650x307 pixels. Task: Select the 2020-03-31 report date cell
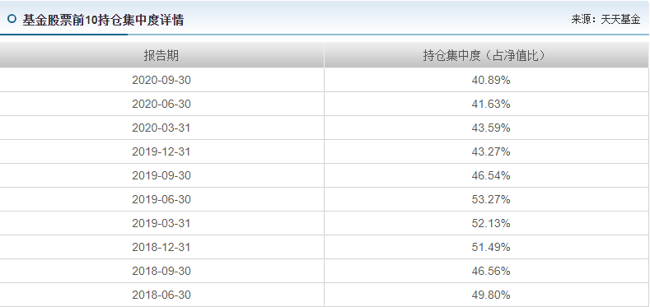point(161,128)
